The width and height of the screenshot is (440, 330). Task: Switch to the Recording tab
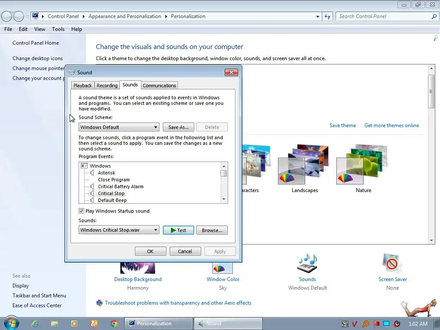click(x=107, y=86)
